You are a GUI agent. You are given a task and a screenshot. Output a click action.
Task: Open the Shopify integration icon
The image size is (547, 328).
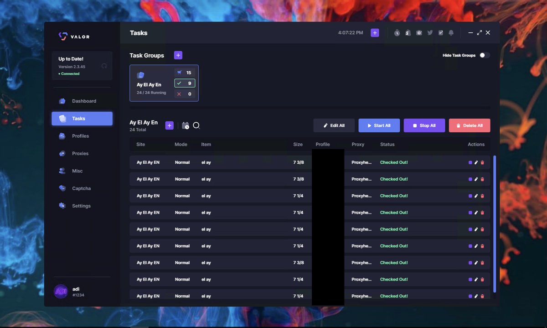(x=408, y=32)
